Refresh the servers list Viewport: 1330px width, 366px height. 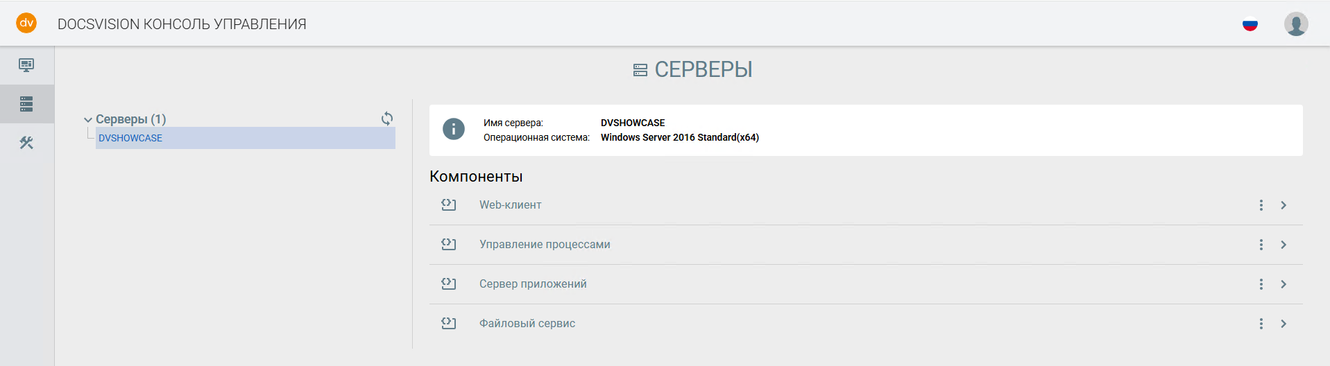click(387, 119)
